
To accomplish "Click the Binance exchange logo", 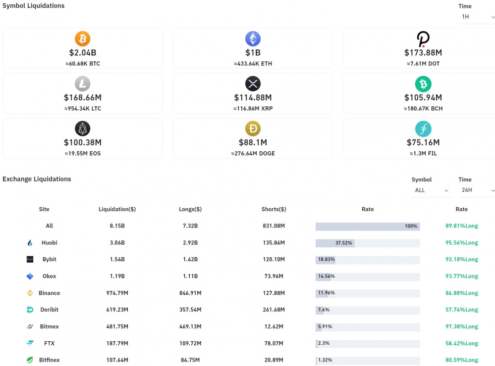I will (x=30, y=293).
